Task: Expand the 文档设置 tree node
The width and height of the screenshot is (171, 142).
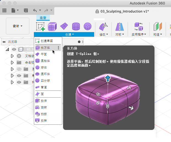Action: pos(12,56)
